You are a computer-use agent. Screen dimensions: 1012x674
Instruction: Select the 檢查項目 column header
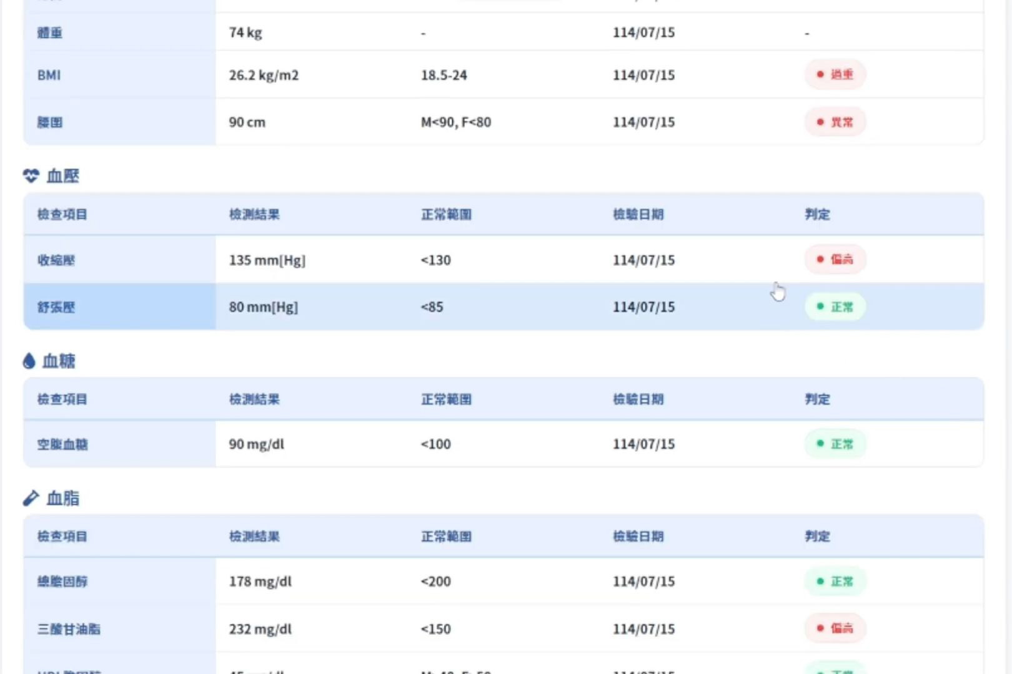coord(61,214)
